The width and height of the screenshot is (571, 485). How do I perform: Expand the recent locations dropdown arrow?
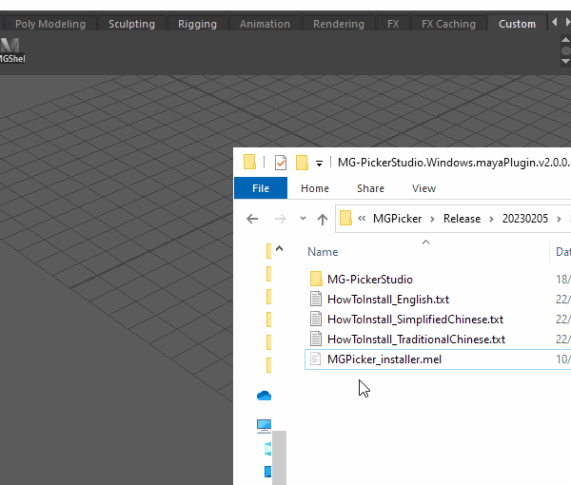303,219
